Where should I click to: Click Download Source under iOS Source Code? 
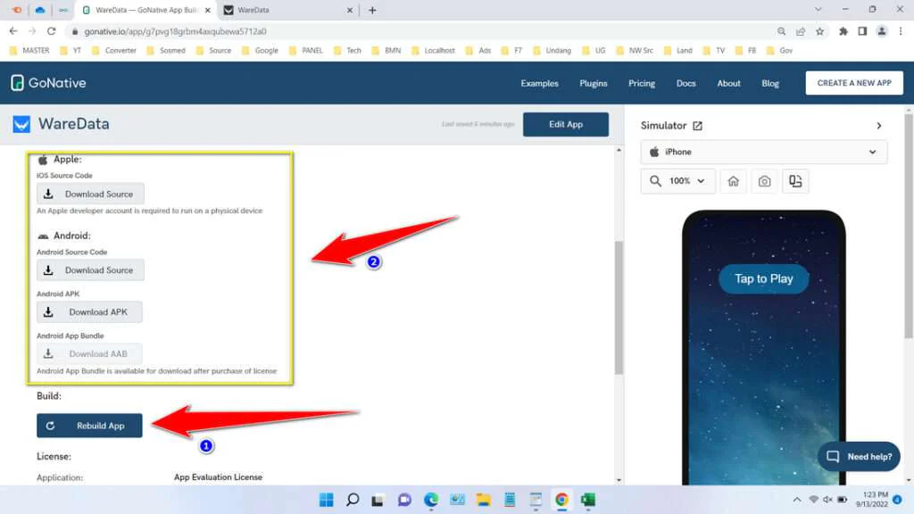89,194
